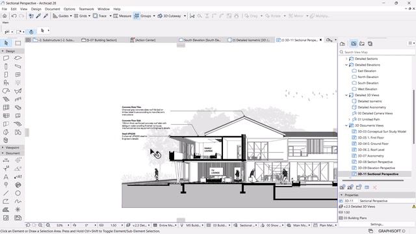Undo the last action

(x=14, y=16)
